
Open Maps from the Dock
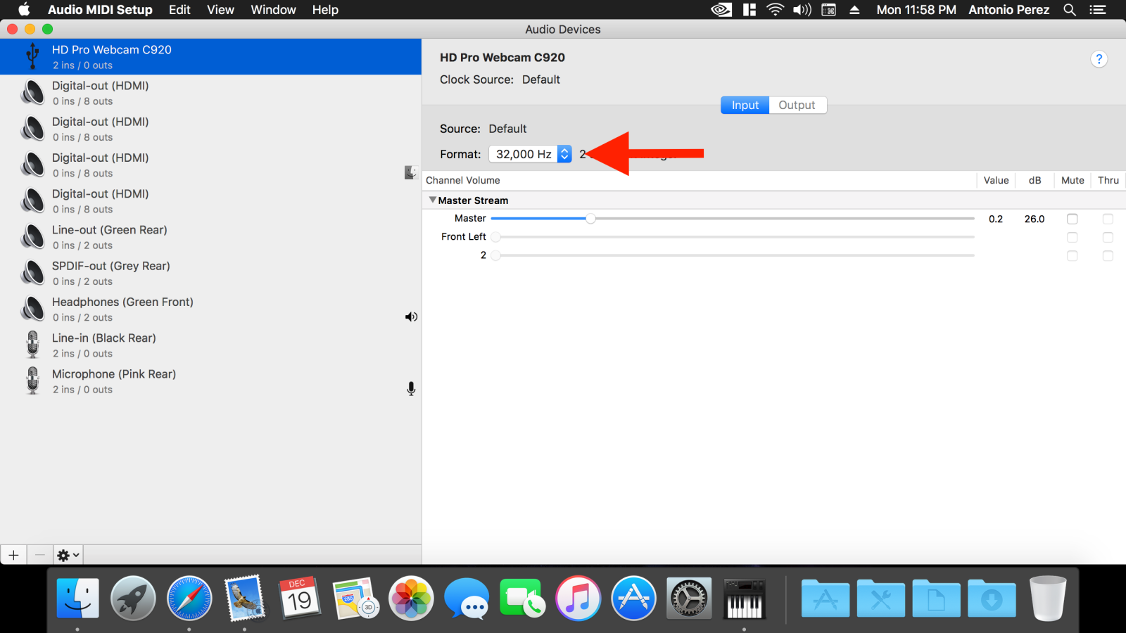356,598
